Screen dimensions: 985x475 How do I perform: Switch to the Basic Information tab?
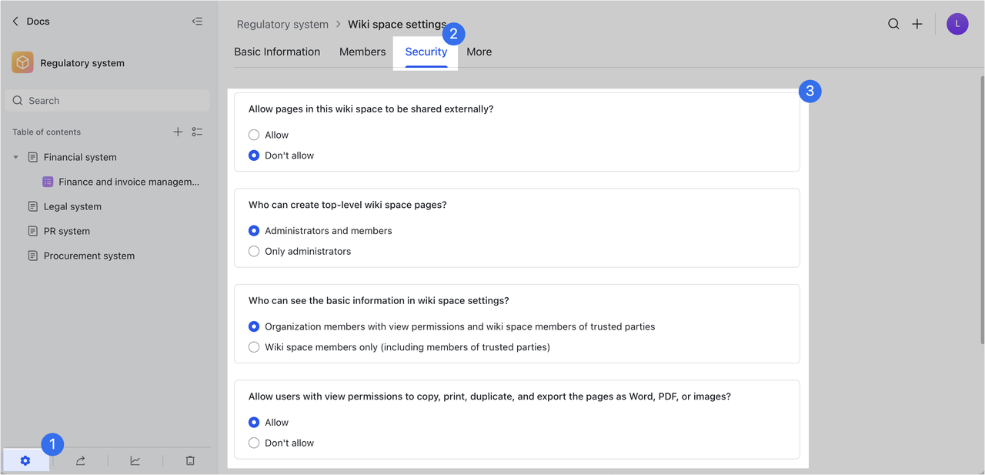[277, 52]
